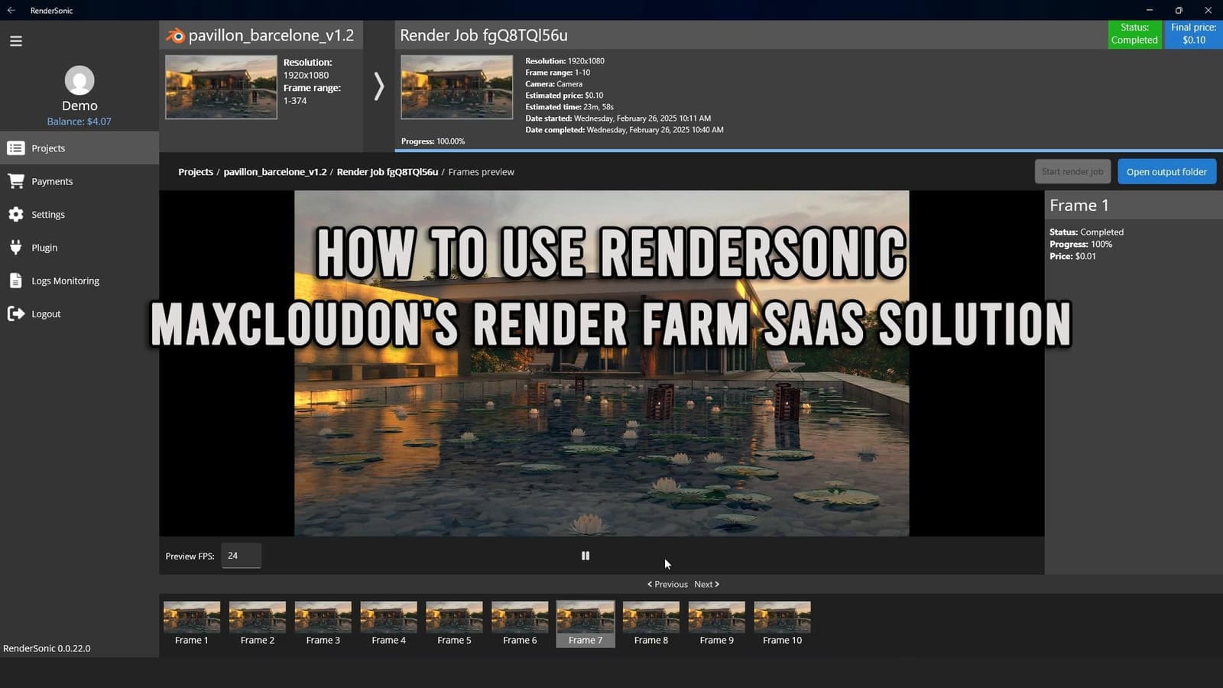
Task: Select the Frame 8 thumbnail
Action: (651, 623)
